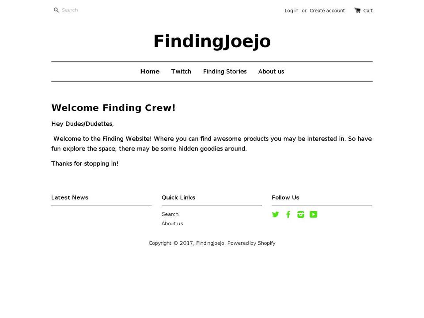
Task: Click the Latest News heading
Action: coord(70,197)
